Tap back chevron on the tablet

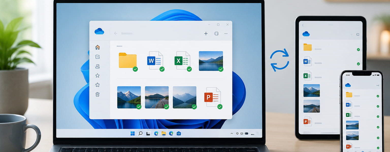point(303,25)
